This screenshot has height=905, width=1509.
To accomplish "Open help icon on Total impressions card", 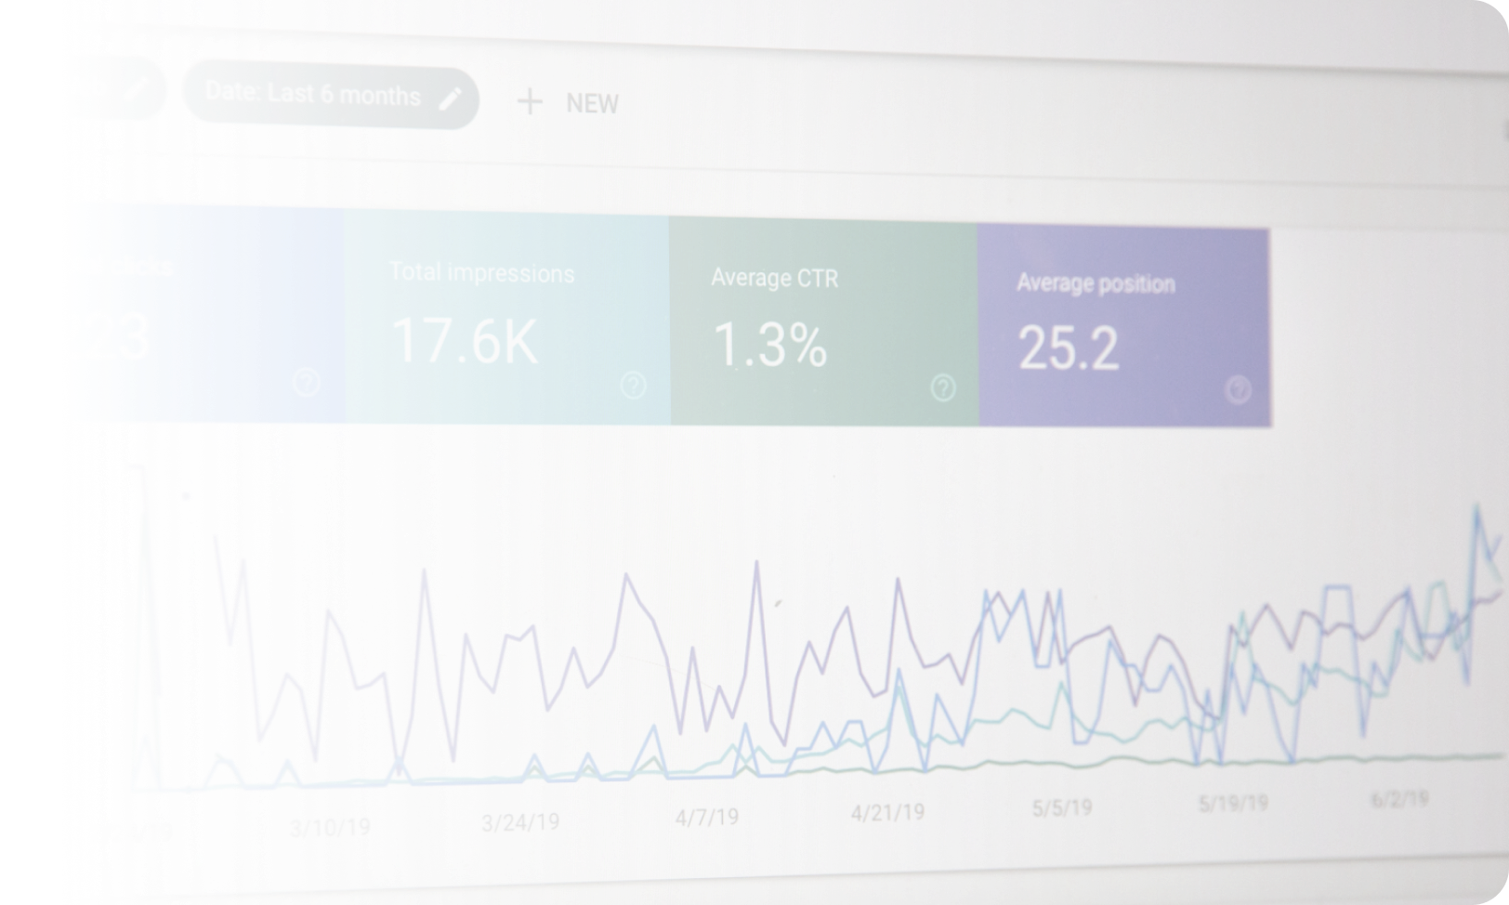I will click(x=633, y=385).
